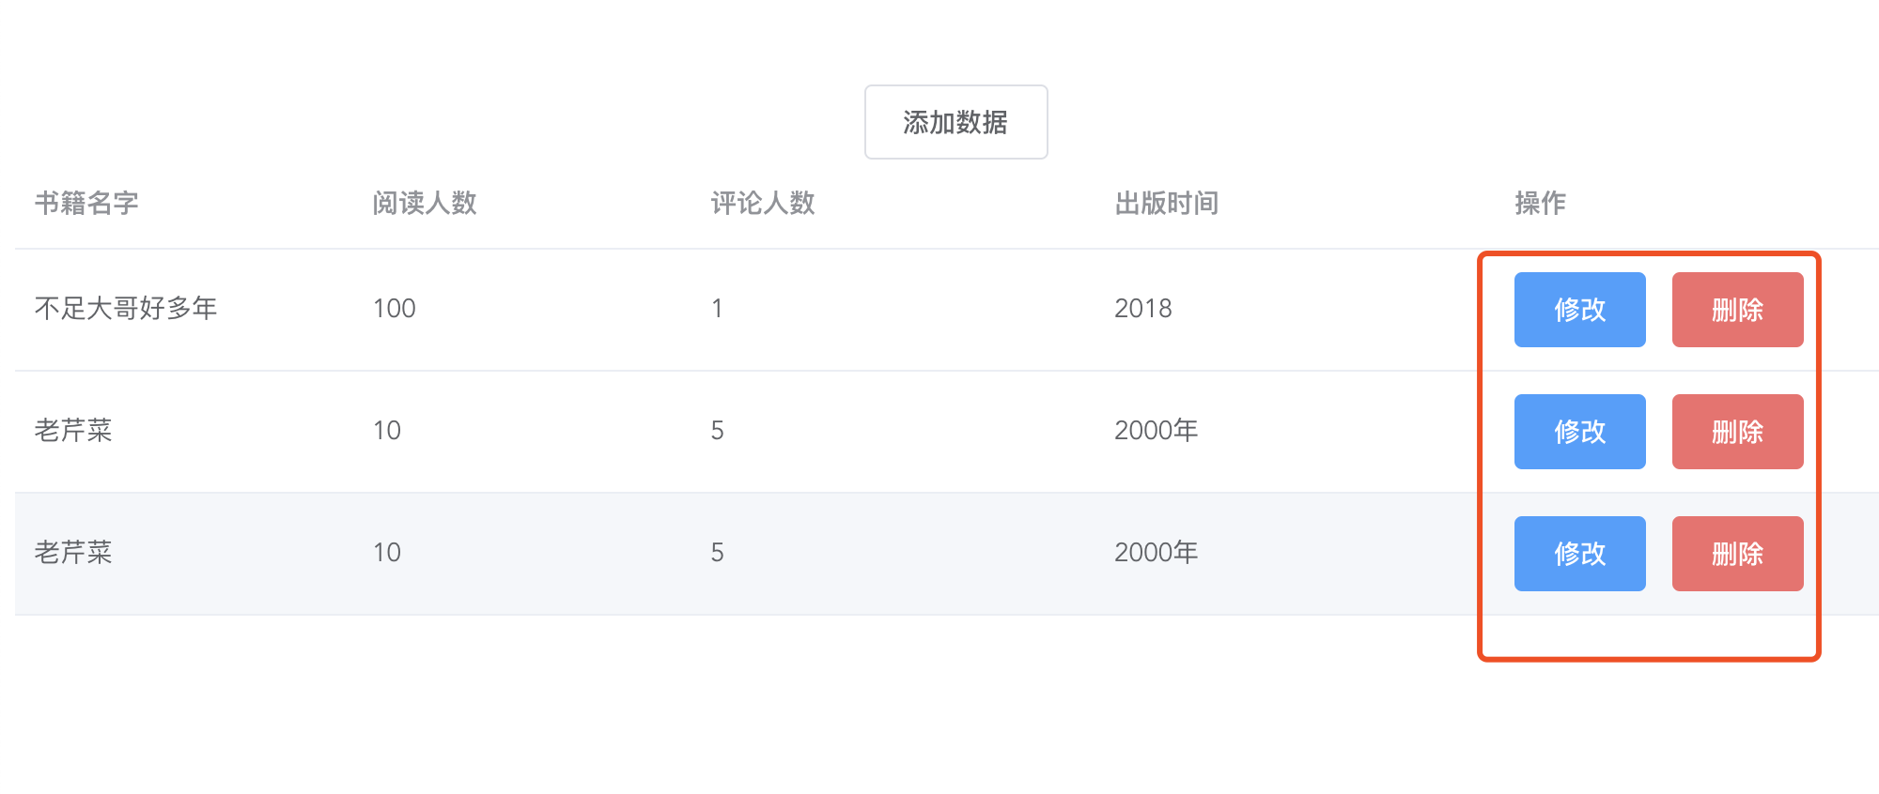Click the 不足大哥好多年 book name cell
The height and width of the screenshot is (794, 1879).
pos(126,308)
